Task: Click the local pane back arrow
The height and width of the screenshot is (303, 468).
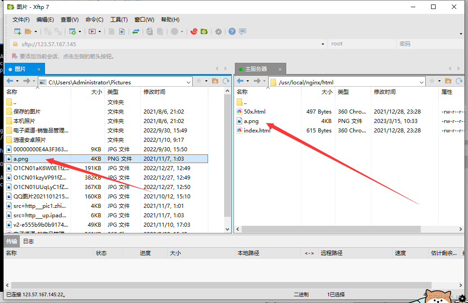Action: coord(10,81)
